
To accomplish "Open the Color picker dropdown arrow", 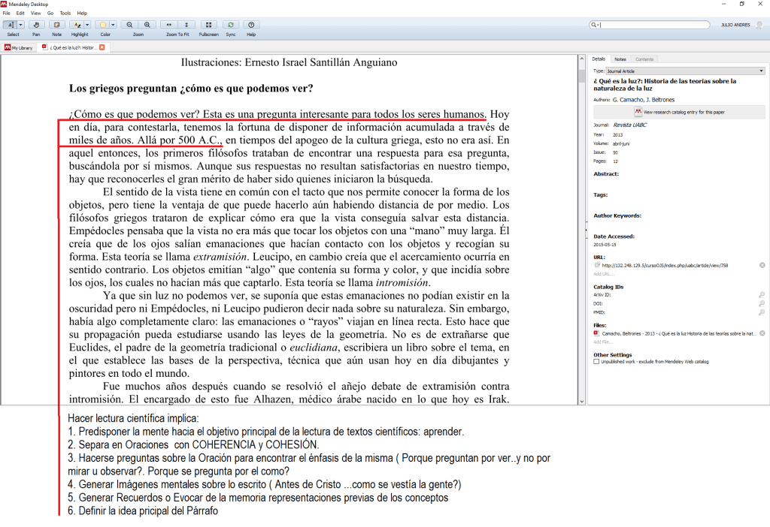I will click(112, 25).
